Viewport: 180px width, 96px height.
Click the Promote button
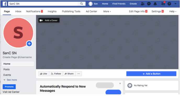[9, 87]
